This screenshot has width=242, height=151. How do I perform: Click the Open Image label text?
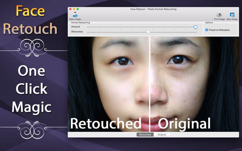coord(75,19)
